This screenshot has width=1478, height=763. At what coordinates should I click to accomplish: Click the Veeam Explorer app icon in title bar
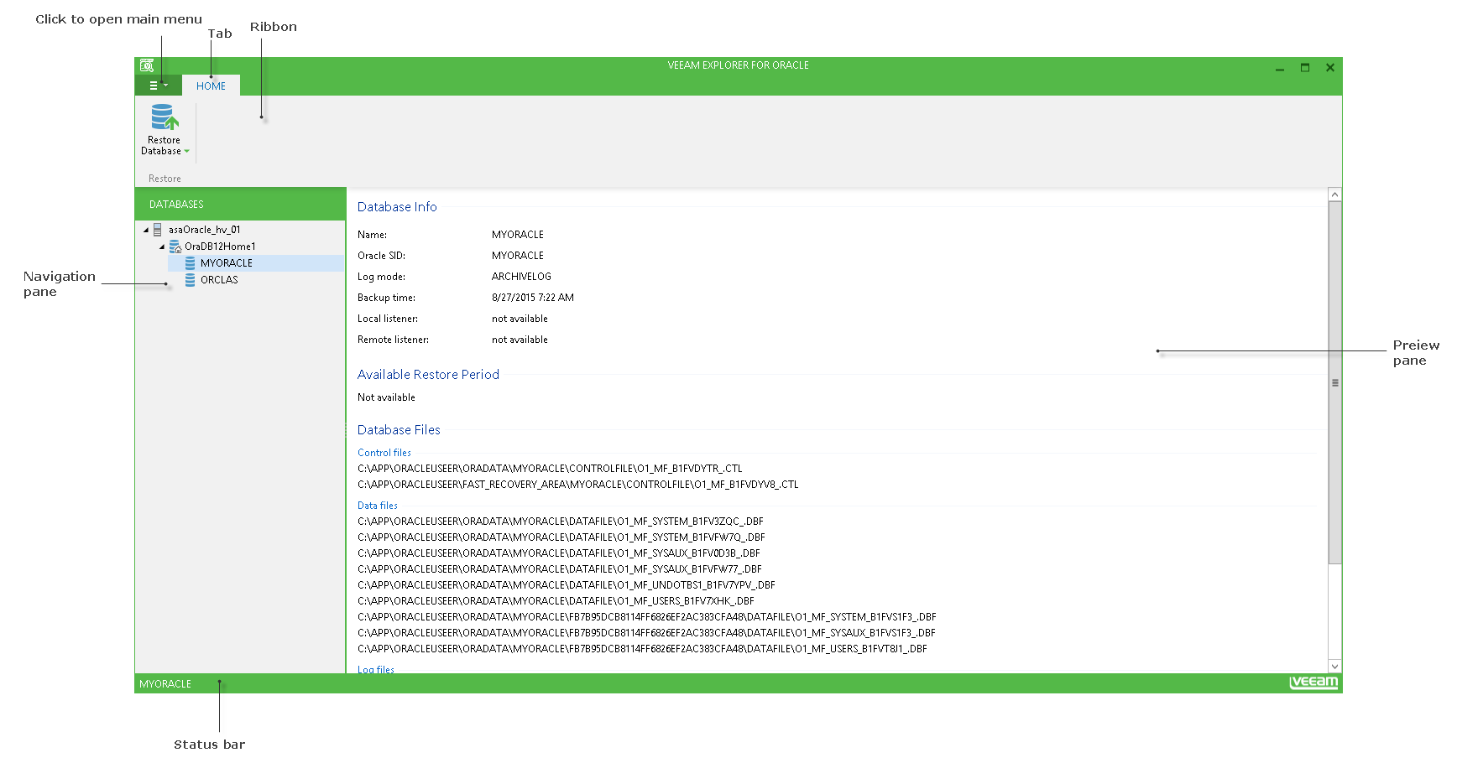pyautogui.click(x=147, y=65)
